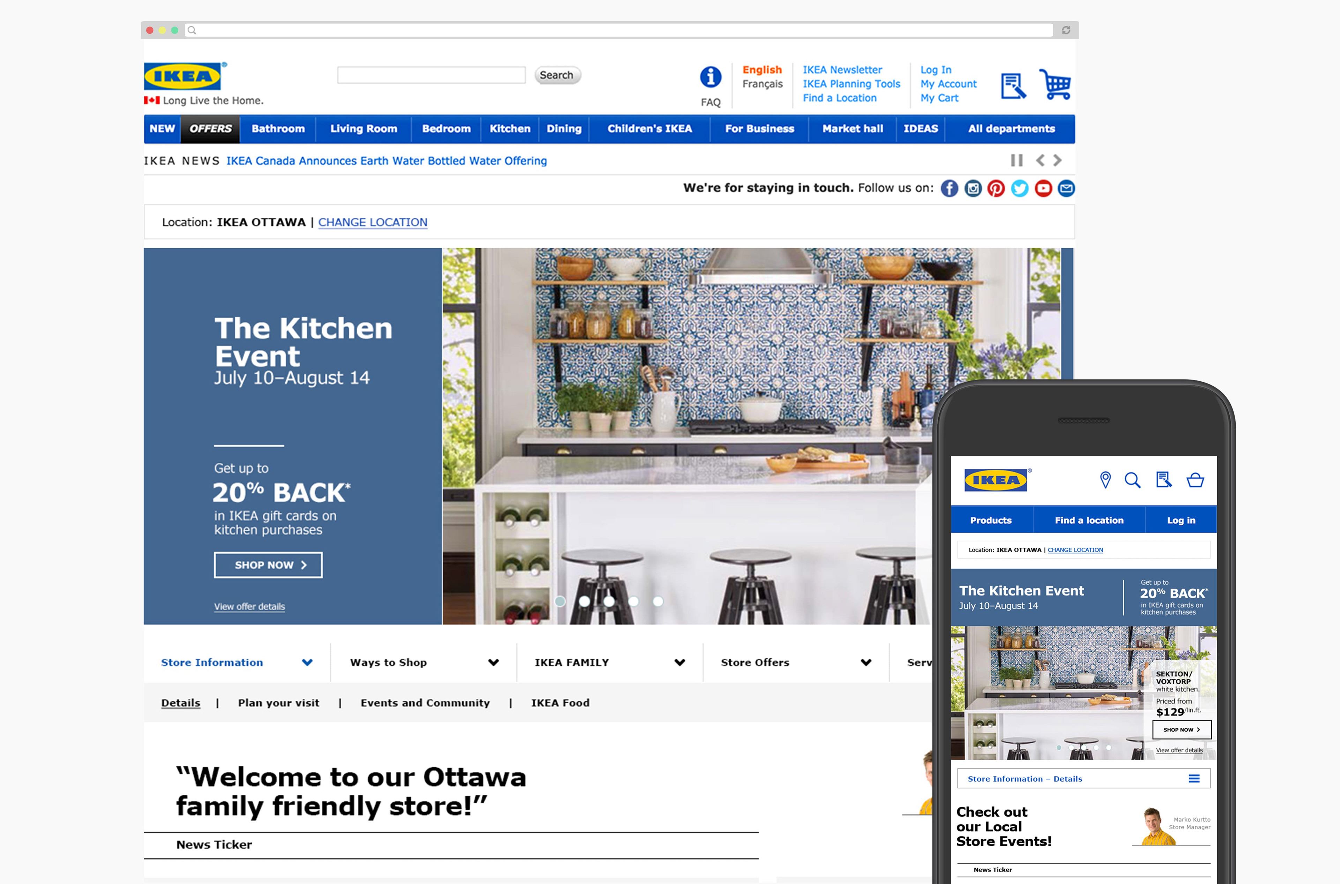Click desktop View offer details link

pyautogui.click(x=249, y=607)
